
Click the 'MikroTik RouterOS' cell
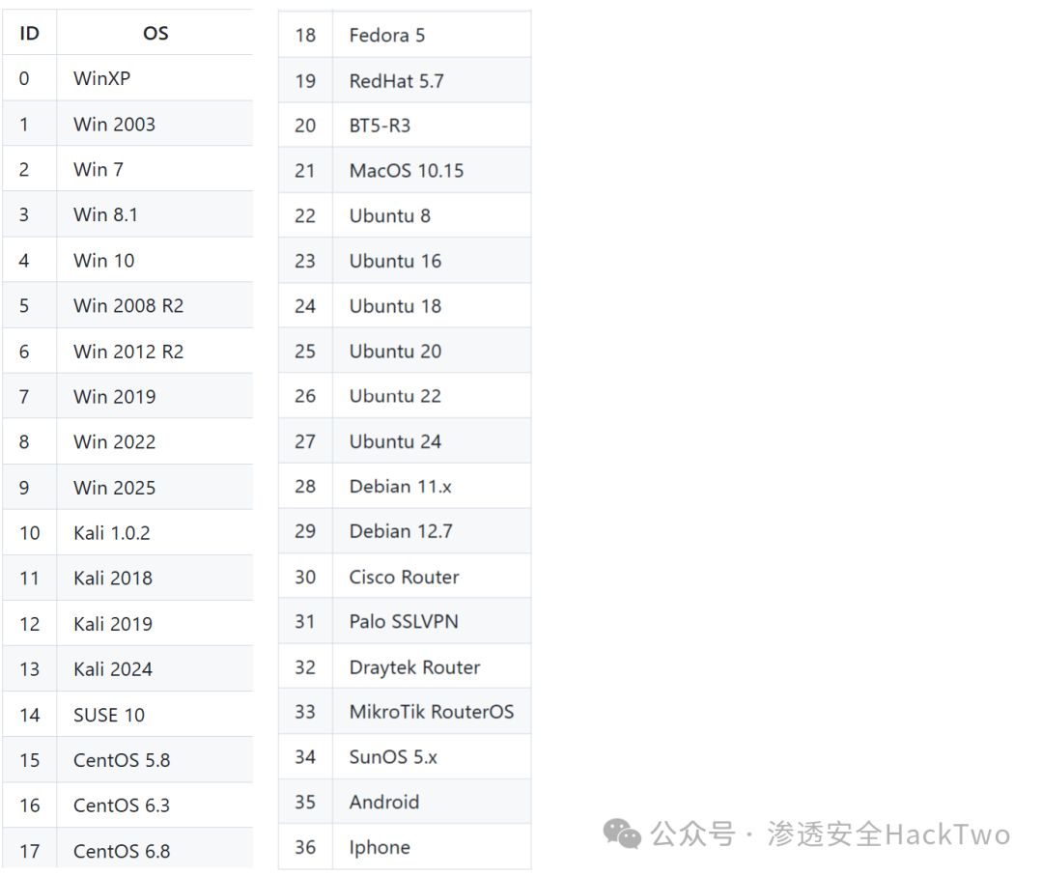pos(432,713)
